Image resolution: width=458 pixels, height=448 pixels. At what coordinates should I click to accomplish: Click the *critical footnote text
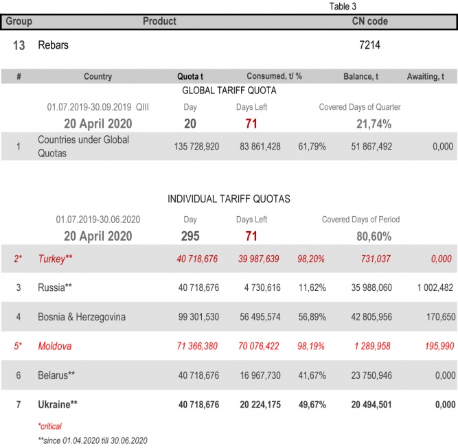(50, 426)
